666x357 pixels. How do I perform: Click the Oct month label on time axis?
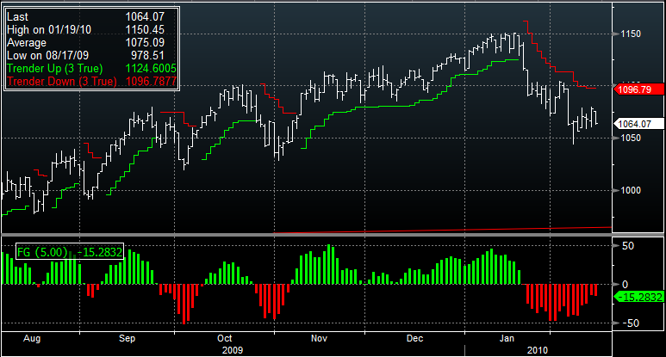pos(225,338)
